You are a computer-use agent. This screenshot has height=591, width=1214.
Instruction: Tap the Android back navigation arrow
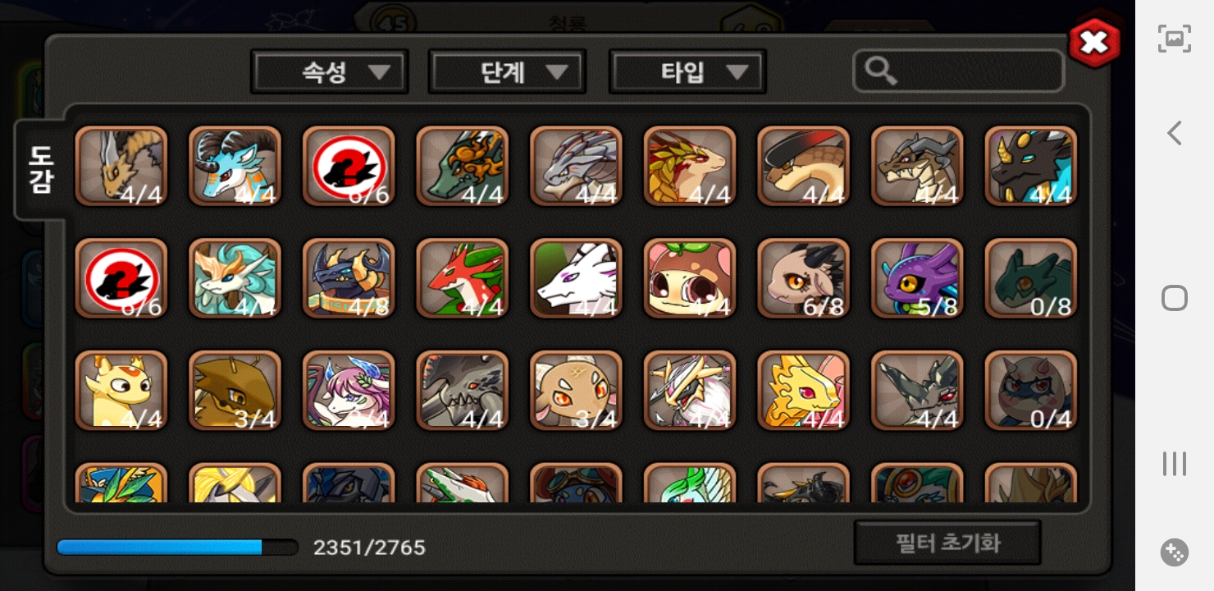1175,133
